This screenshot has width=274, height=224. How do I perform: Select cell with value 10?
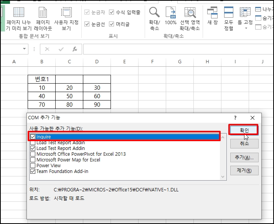tap(41, 88)
